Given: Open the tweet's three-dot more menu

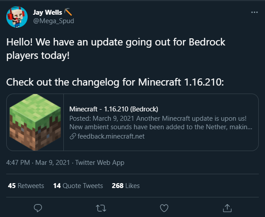Looking at the screenshot, I should [254, 12].
